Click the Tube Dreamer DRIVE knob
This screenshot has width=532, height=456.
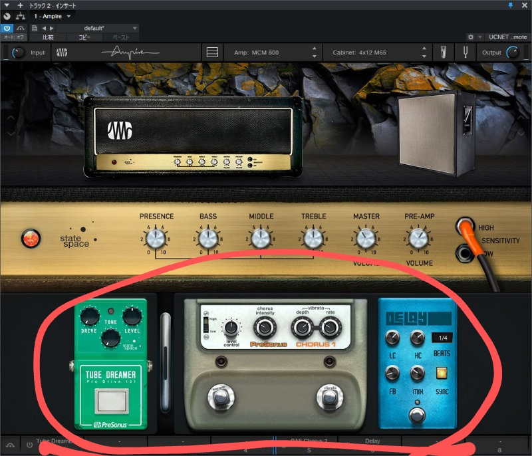coord(89,316)
